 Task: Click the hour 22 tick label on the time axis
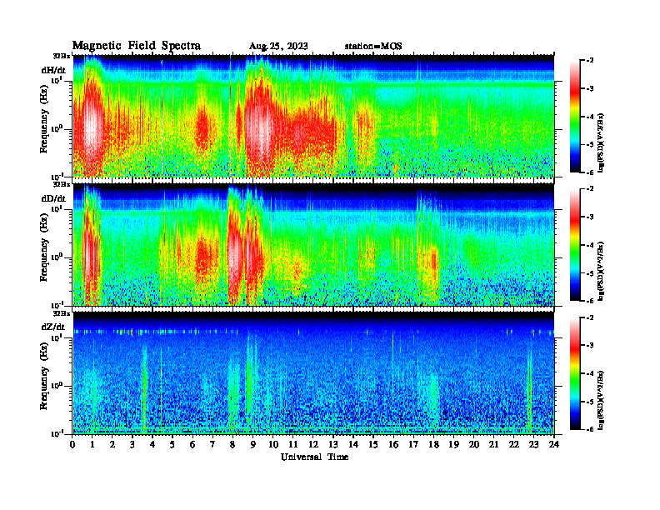(513, 444)
